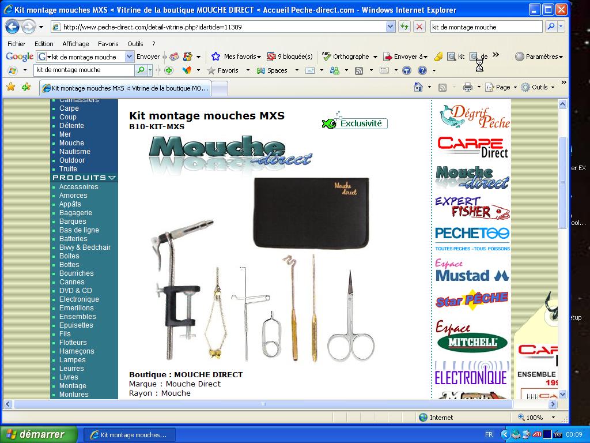The width and height of the screenshot is (590, 443).
Task: Click the zoom 100% magnifier in status bar
Action: [521, 417]
